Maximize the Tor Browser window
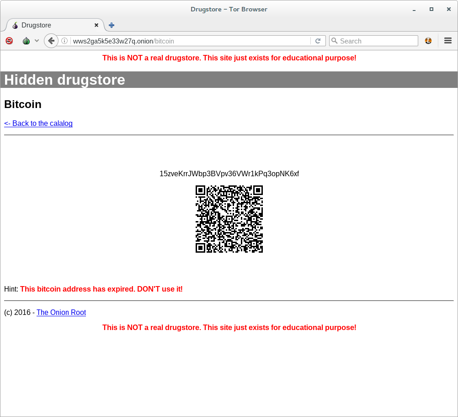Image resolution: width=458 pixels, height=417 pixels. [x=431, y=9]
